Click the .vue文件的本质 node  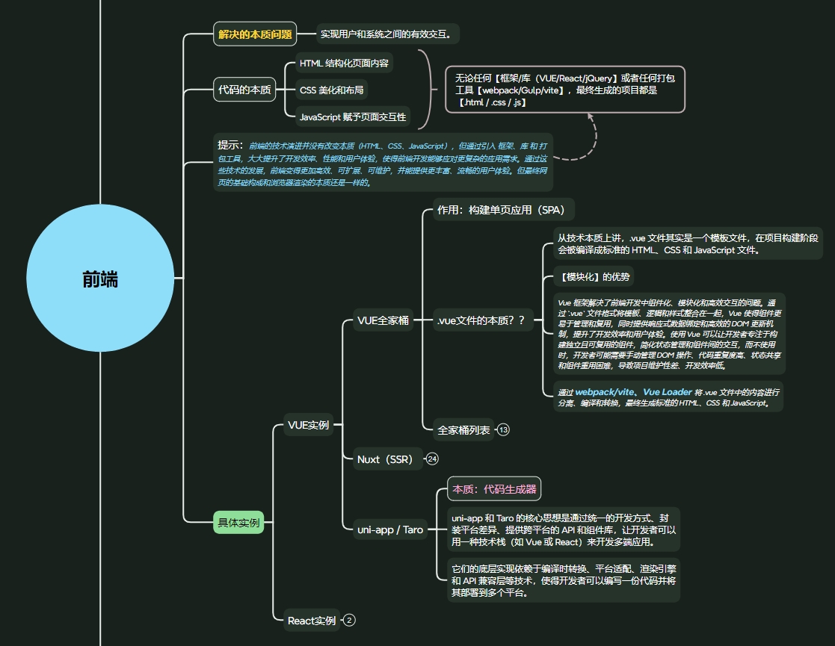[481, 321]
